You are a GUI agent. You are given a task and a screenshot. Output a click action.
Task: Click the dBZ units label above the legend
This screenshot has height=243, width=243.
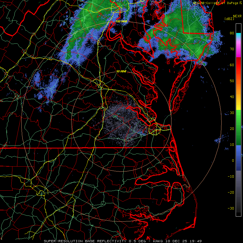[229, 19]
